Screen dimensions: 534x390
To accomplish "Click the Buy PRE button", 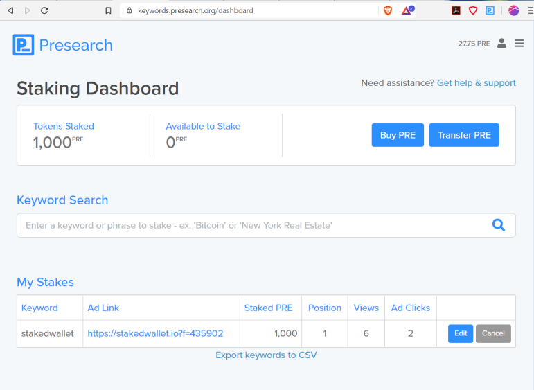I will [398, 135].
